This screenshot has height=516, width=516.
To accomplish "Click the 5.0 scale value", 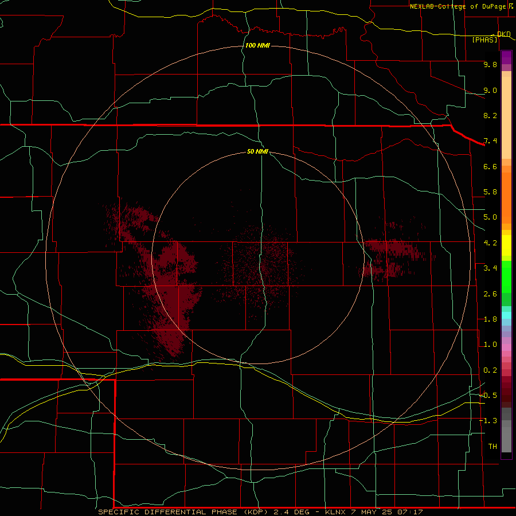I will [x=490, y=217].
